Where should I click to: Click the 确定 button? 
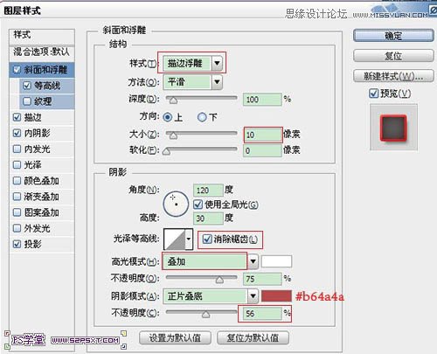(x=393, y=36)
